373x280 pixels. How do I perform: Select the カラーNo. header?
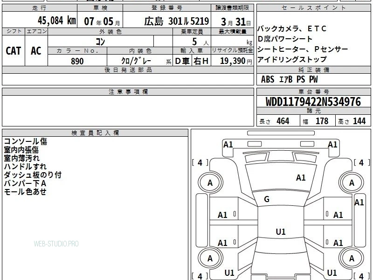(x=77, y=50)
